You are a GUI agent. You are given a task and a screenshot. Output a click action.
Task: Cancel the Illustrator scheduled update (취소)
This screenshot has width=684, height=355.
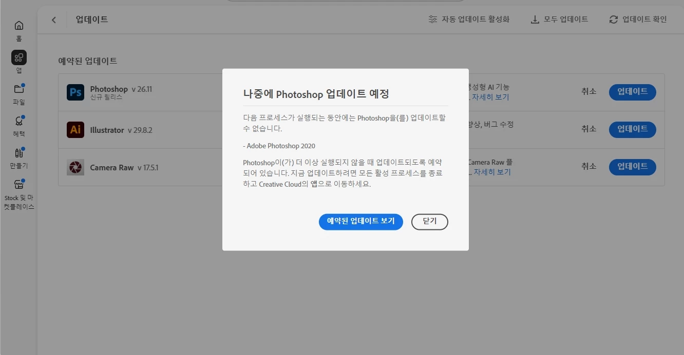coord(589,129)
